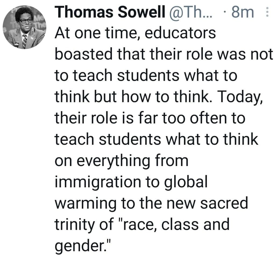Click the line 'on everything from'
Viewport: 277px width, 259px height.
point(122,161)
